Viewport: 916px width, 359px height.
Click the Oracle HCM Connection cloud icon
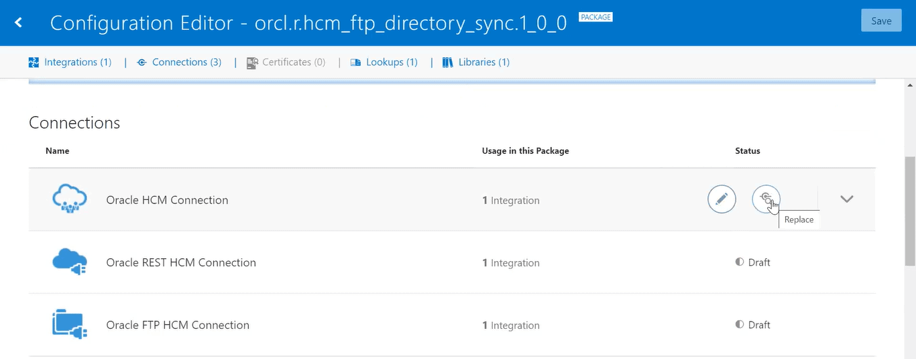point(70,199)
